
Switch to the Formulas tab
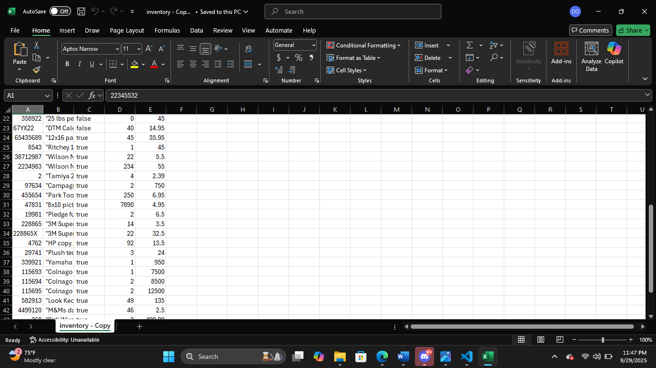coord(167,30)
